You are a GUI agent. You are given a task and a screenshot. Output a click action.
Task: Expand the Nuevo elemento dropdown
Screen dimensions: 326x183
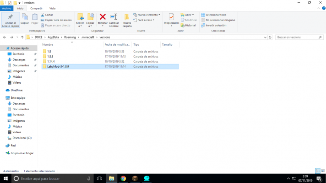[147, 15]
